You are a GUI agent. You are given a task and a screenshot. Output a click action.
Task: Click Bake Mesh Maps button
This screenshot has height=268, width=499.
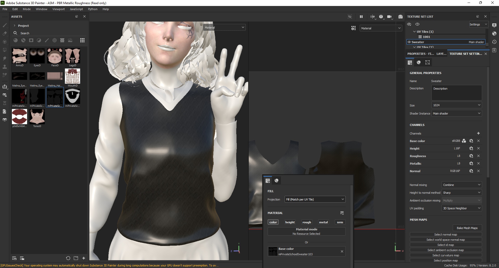coord(467,228)
